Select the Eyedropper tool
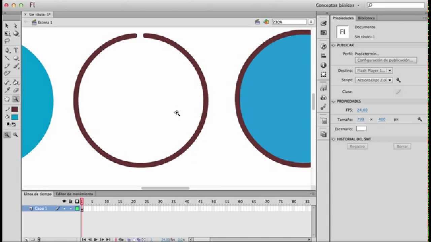 (7, 90)
